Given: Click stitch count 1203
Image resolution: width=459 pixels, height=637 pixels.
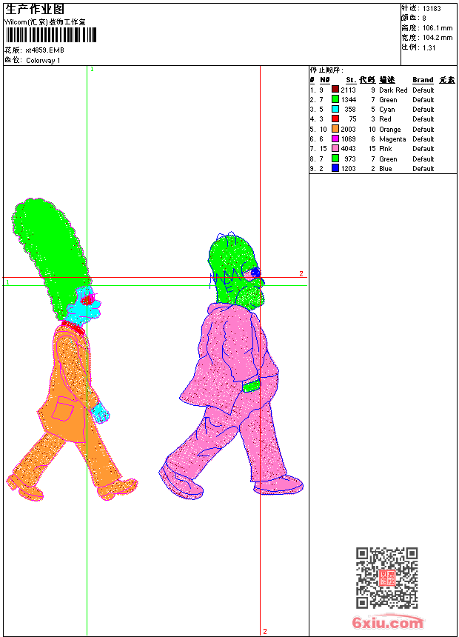Looking at the screenshot, I should tap(349, 169).
